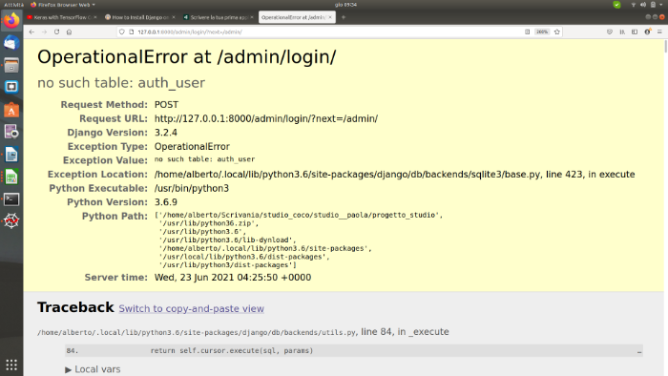The width and height of the screenshot is (668, 376).
Task: Expand code context at line 84
Action: pyautogui.click(x=354, y=351)
